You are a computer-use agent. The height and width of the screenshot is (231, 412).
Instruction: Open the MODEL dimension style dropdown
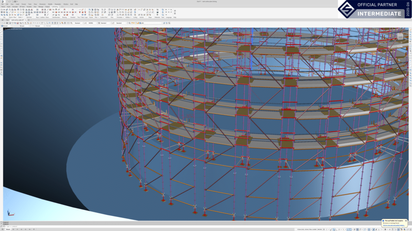93,23
